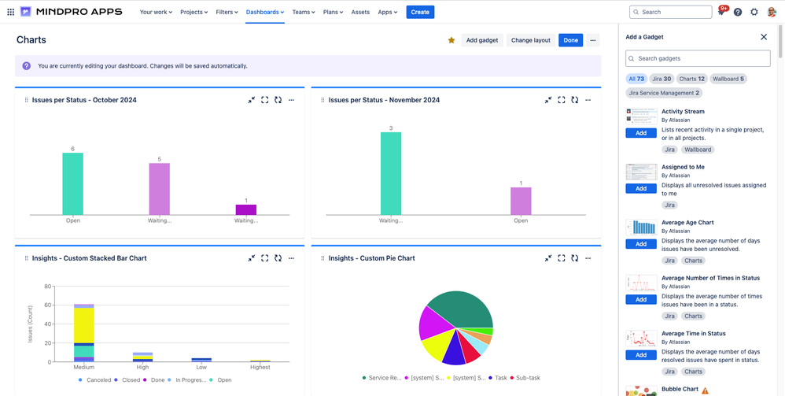Close the Add a Gadget panel
The height and width of the screenshot is (396, 785).
coord(764,36)
